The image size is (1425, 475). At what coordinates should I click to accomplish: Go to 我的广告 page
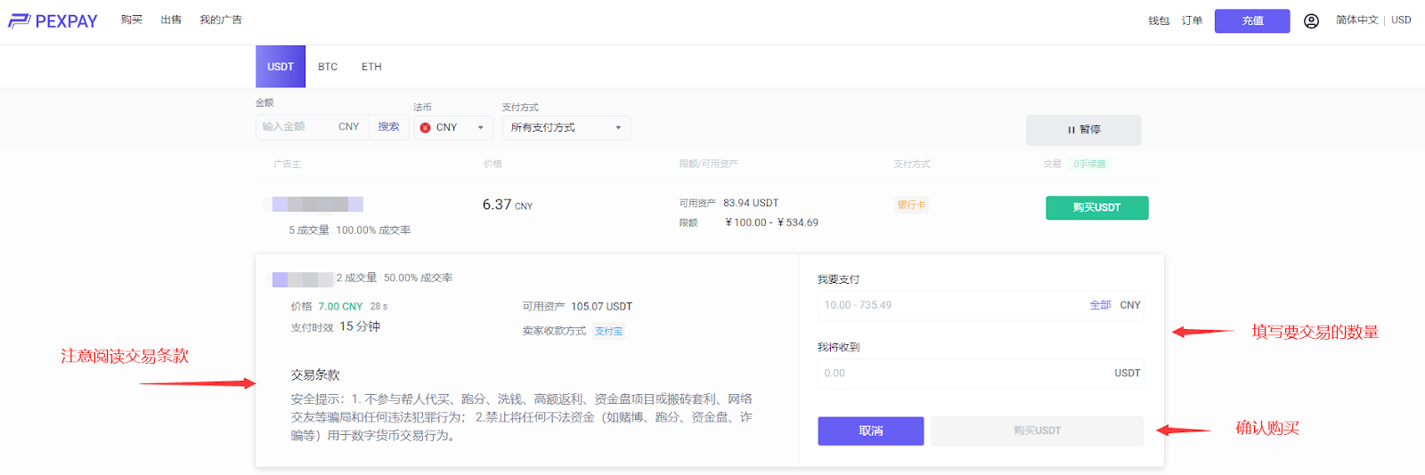point(221,20)
